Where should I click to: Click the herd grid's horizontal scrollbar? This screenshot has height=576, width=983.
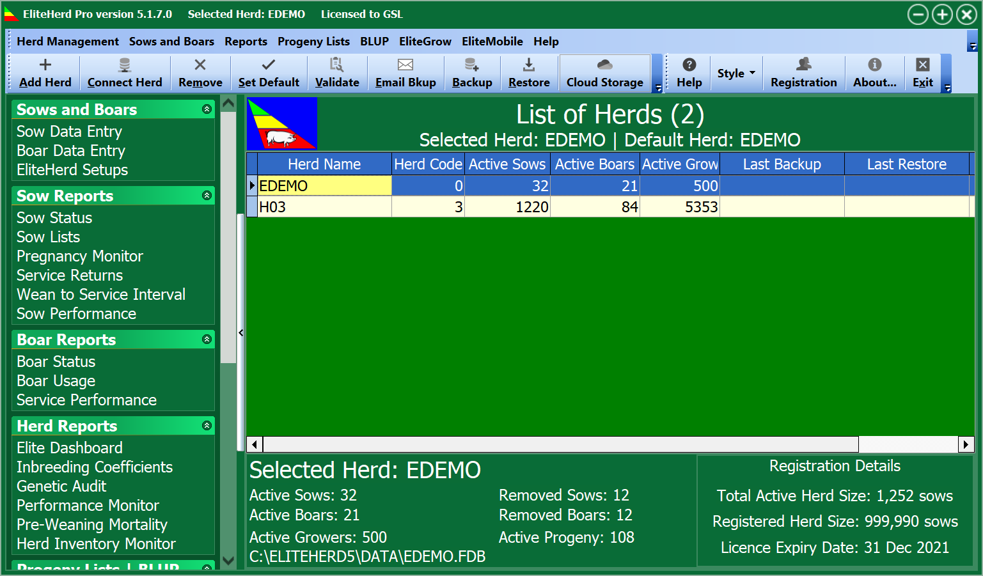pos(560,444)
